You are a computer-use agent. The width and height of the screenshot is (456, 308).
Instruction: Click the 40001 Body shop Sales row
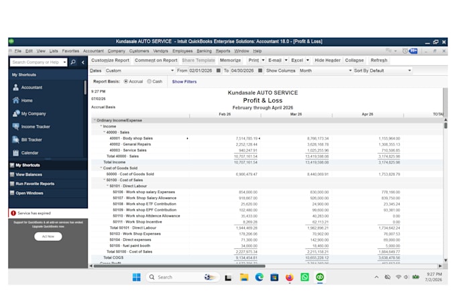(268, 138)
